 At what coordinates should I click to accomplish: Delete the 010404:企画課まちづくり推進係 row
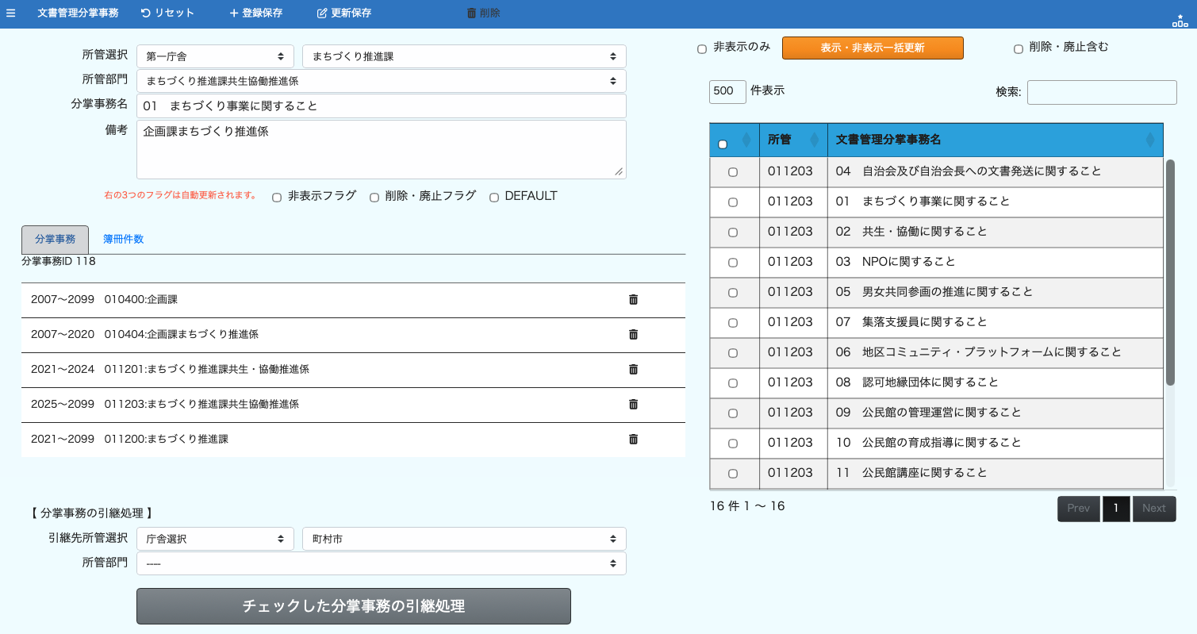click(x=633, y=334)
